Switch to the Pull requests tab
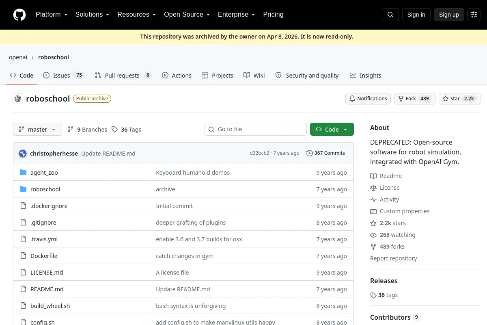The image size is (487, 325). (x=123, y=75)
